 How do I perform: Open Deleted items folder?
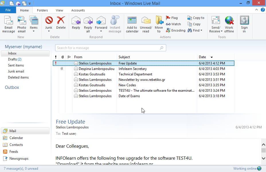coord(18,77)
